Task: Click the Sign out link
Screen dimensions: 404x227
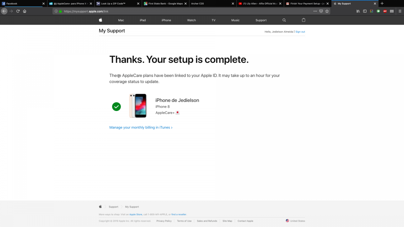Action: click(300, 32)
